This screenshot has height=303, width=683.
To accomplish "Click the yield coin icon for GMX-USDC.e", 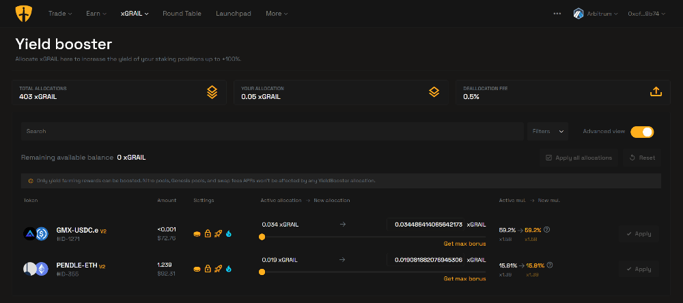I will (197, 234).
